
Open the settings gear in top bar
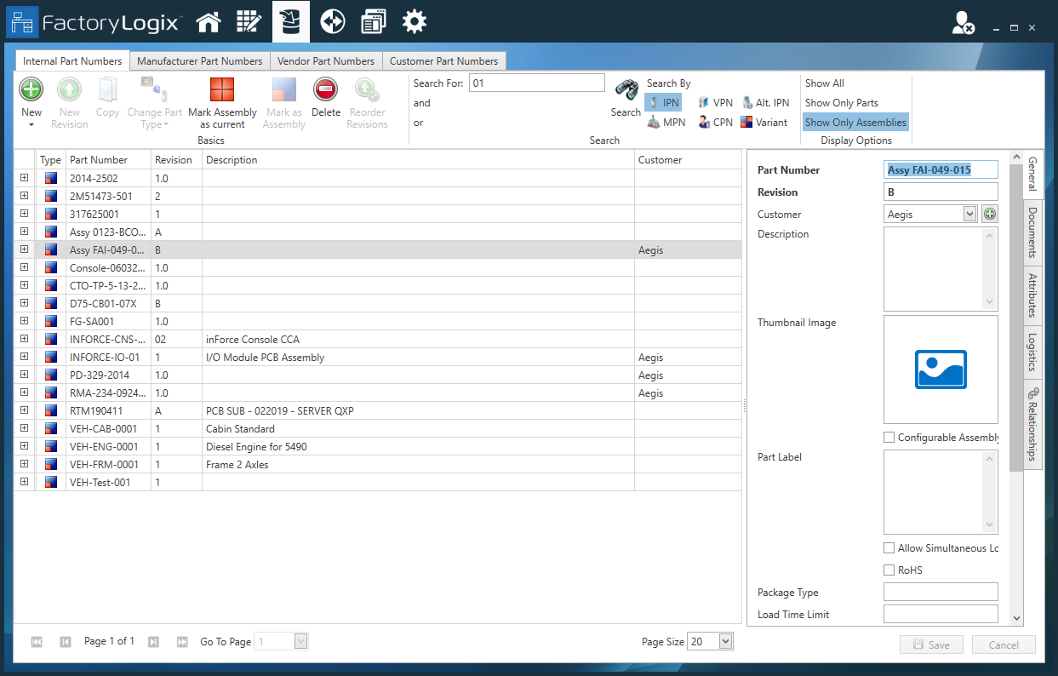coord(415,20)
